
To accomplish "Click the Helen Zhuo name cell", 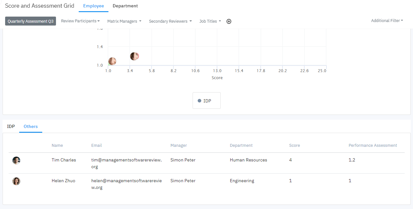I will (63, 181).
